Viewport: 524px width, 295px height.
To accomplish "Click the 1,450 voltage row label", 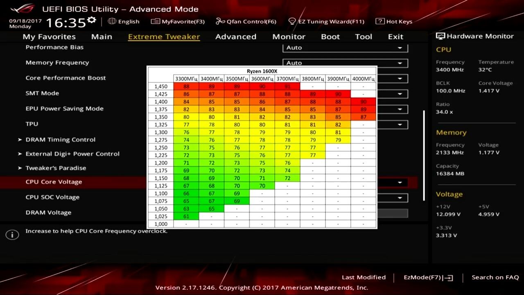I will [161, 86].
